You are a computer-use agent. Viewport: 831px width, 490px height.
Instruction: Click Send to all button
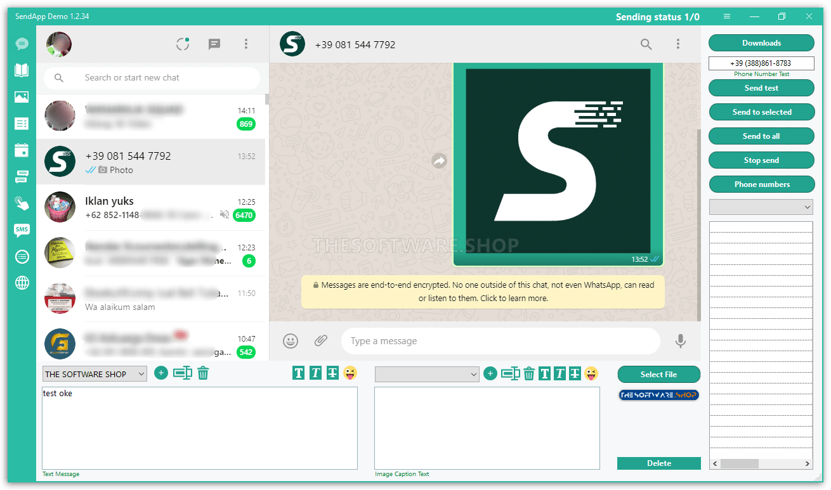point(761,136)
